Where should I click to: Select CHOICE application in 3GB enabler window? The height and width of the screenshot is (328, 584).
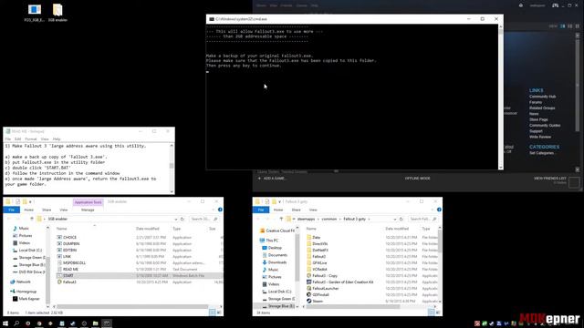pos(69,237)
